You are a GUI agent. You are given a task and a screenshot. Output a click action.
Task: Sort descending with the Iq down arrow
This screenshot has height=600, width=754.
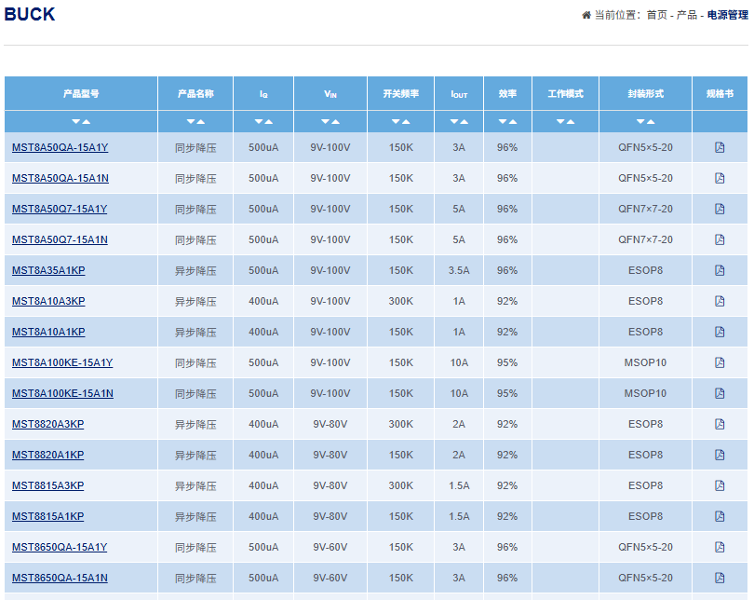point(259,122)
